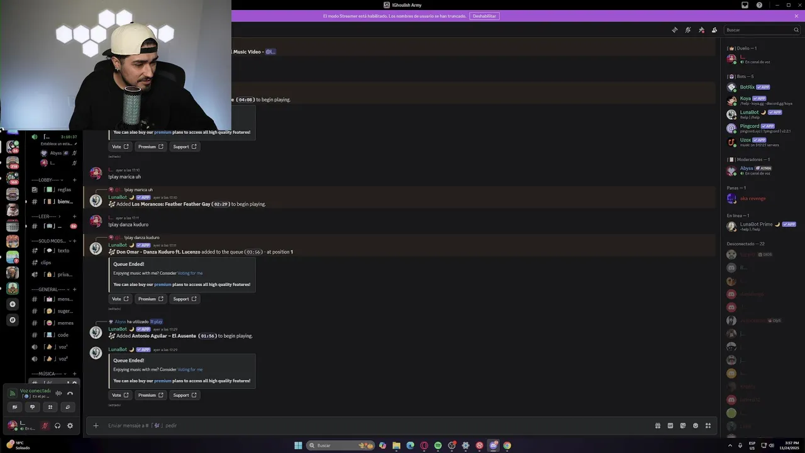Image resolution: width=805 pixels, height=453 pixels.
Task: Collapse the MÚSICA category
Action: point(48,374)
